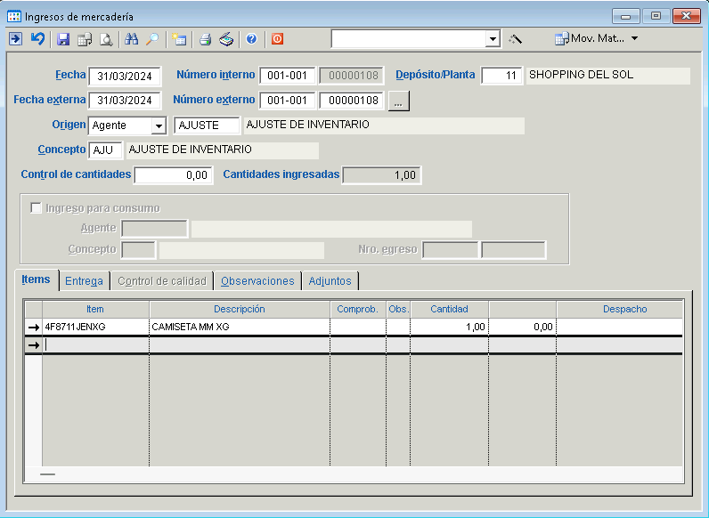Click the Control de cantidades input field

point(173,175)
